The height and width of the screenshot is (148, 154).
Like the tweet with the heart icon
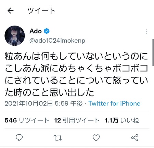tap(96, 138)
